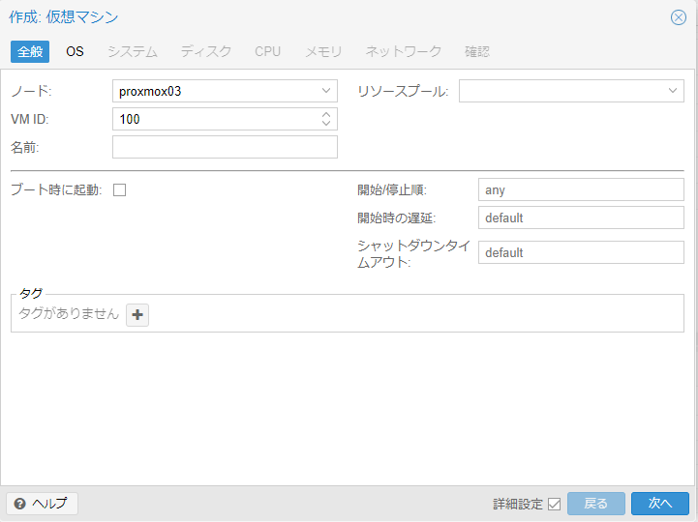The height and width of the screenshot is (522, 698).
Task: Open the システム tab
Action: [x=132, y=51]
